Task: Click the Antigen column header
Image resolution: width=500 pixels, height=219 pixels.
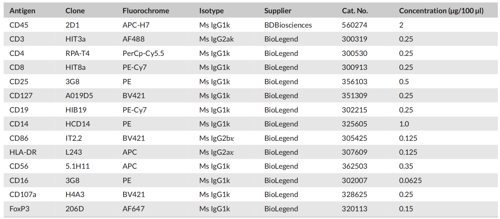Action: pyautogui.click(x=22, y=11)
